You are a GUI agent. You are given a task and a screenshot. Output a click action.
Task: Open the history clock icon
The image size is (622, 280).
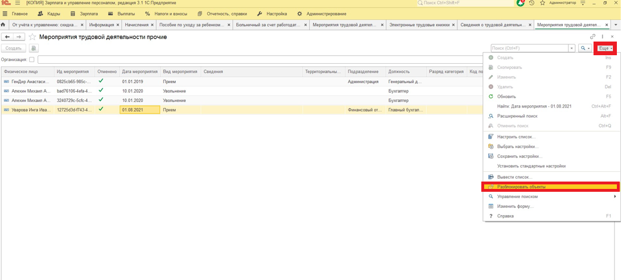(531, 3)
